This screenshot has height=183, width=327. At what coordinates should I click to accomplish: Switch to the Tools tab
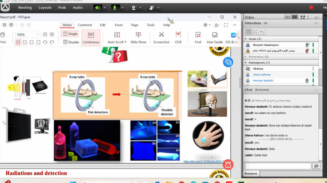(151, 25)
